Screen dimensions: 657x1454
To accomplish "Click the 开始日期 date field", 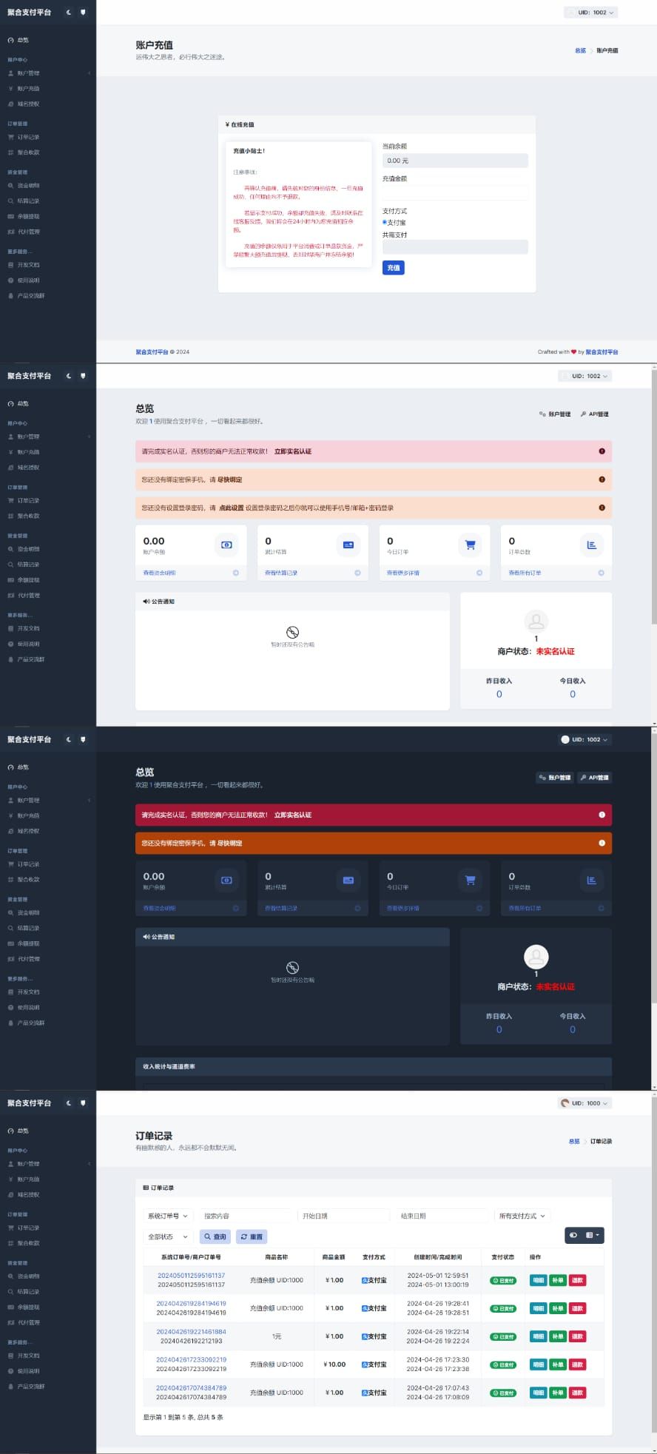I will [343, 1216].
